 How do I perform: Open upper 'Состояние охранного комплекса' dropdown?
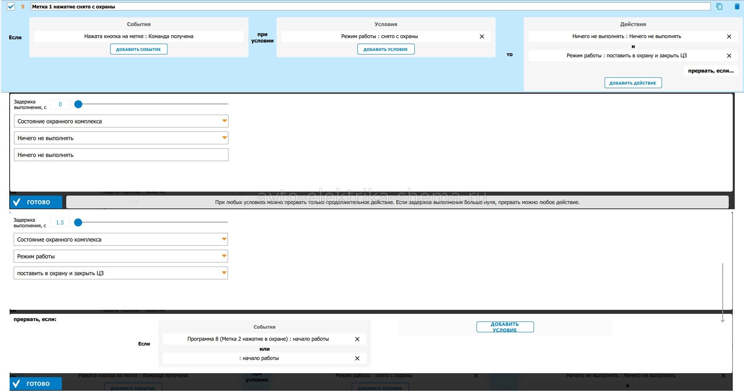121,121
